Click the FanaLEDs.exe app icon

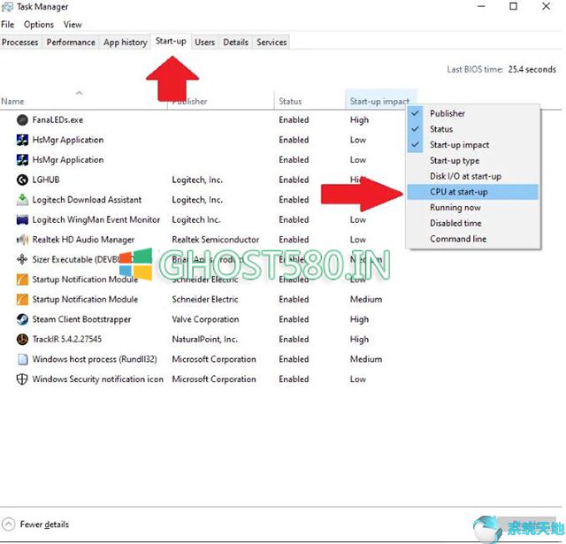click(22, 119)
